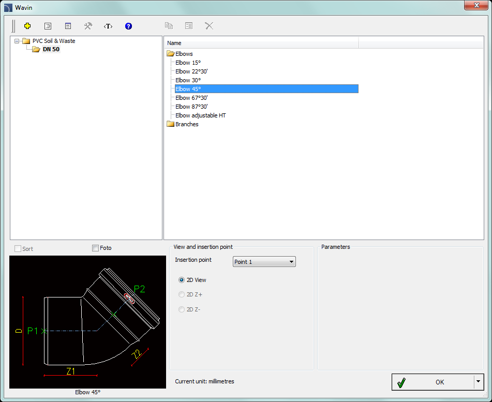Open the Branches folder item
The width and height of the screenshot is (492, 402).
point(187,124)
